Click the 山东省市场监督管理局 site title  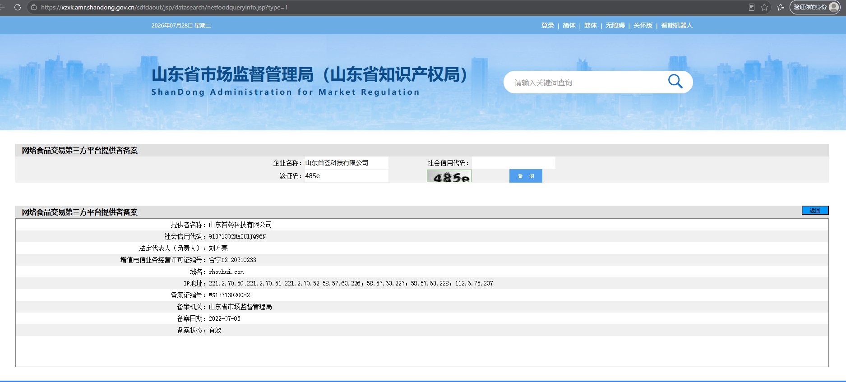click(x=310, y=74)
